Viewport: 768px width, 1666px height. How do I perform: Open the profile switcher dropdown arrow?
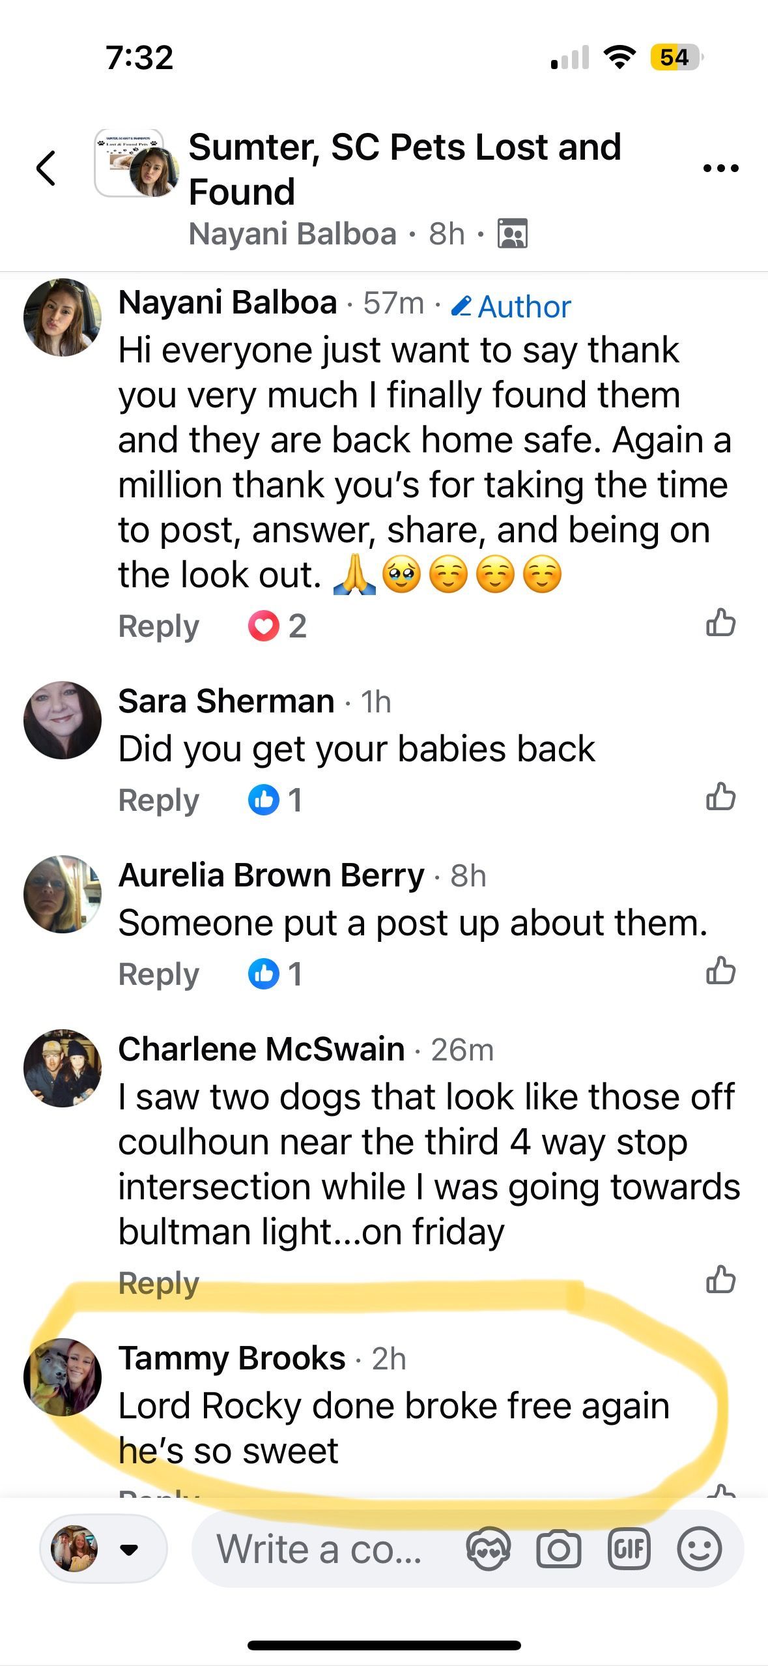point(130,1549)
